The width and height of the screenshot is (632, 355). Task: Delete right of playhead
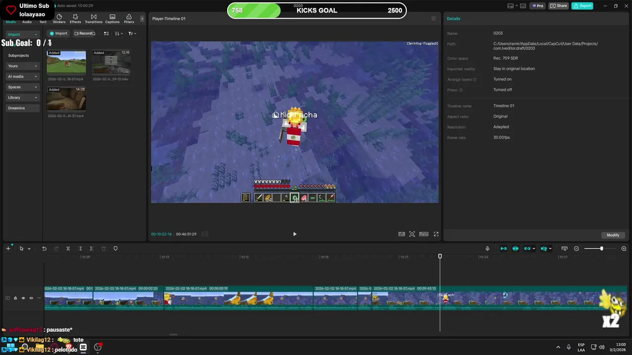coord(91,248)
